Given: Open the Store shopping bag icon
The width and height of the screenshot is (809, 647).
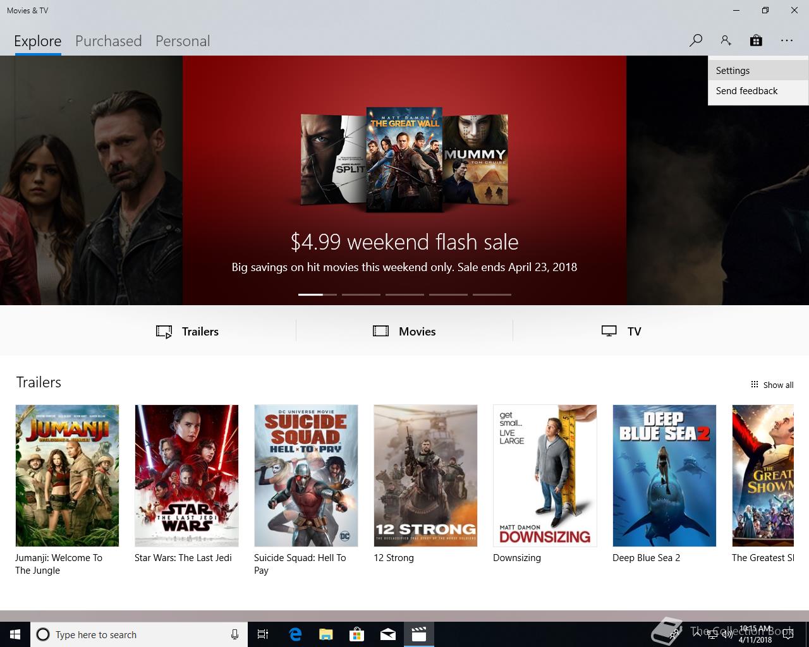Looking at the screenshot, I should (756, 40).
